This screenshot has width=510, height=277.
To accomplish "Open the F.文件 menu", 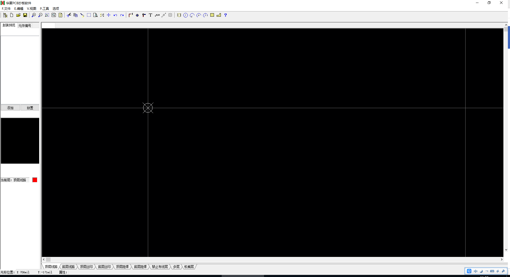I will tap(6, 8).
